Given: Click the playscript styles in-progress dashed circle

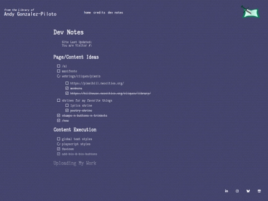Looking at the screenshot, I should pos(59,144).
